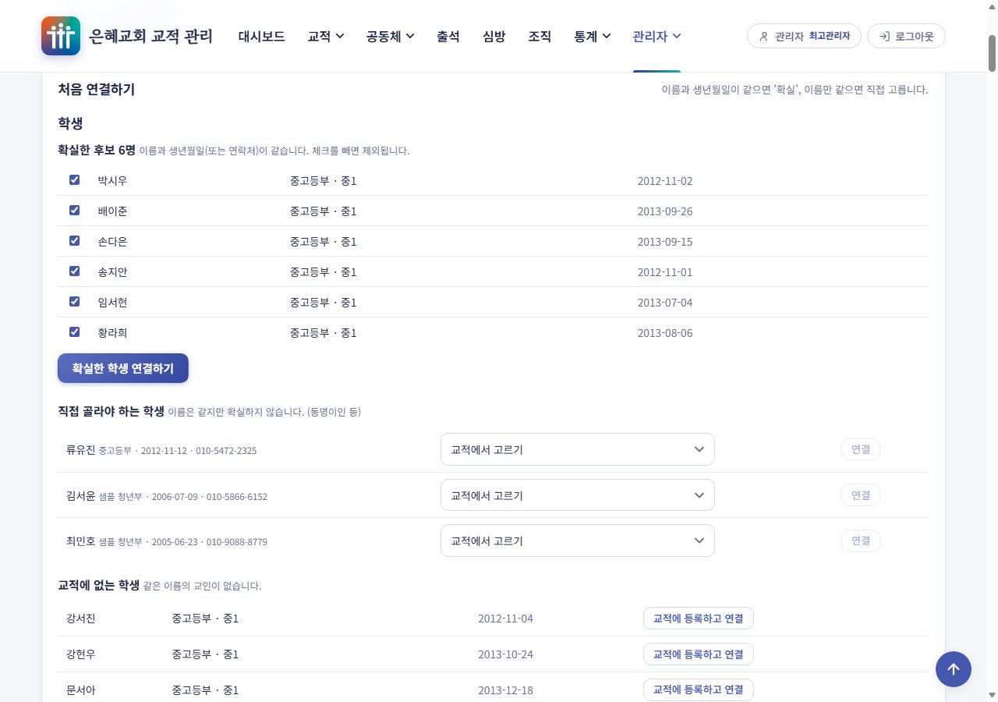Click the 직접 골라야 하는 학생 label
The image size is (998, 702).
tap(111, 411)
